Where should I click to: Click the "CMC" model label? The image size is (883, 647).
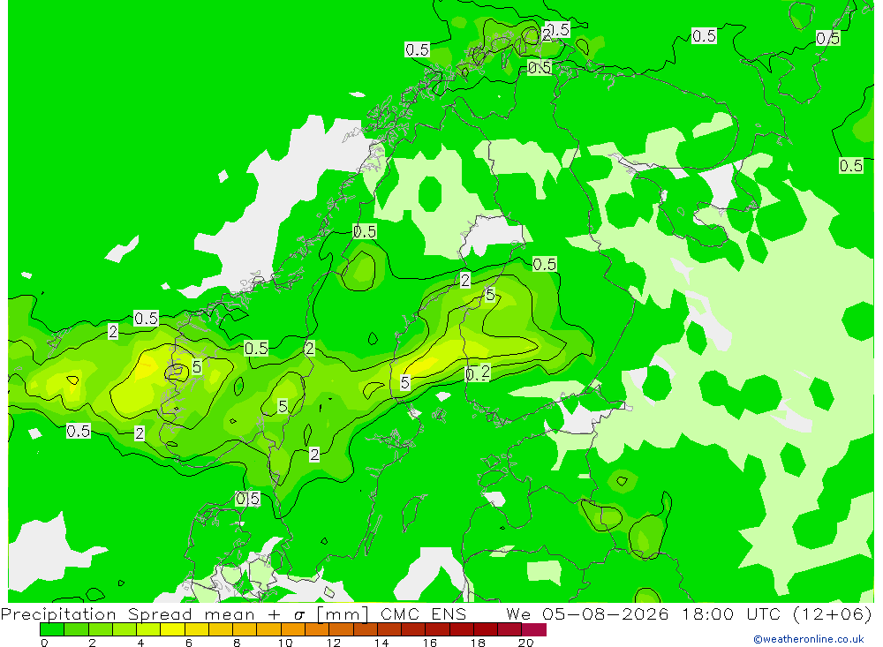(400, 613)
